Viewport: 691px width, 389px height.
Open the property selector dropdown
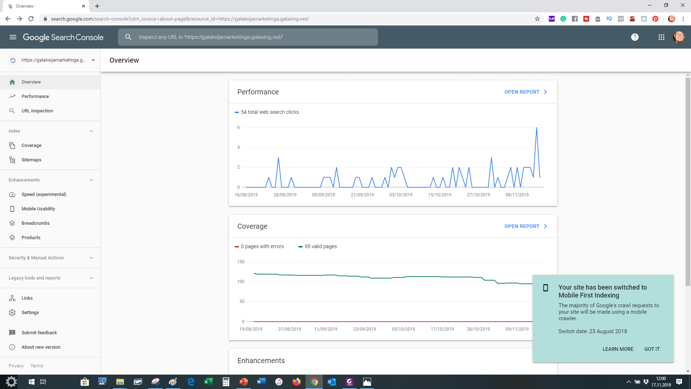(93, 60)
